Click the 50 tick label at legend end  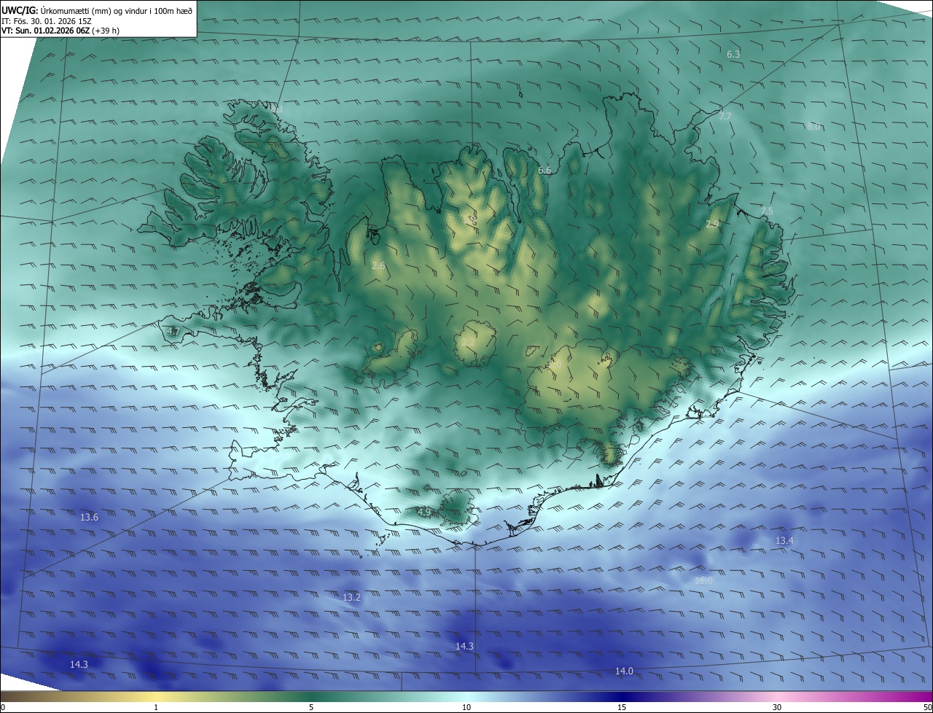tap(927, 707)
